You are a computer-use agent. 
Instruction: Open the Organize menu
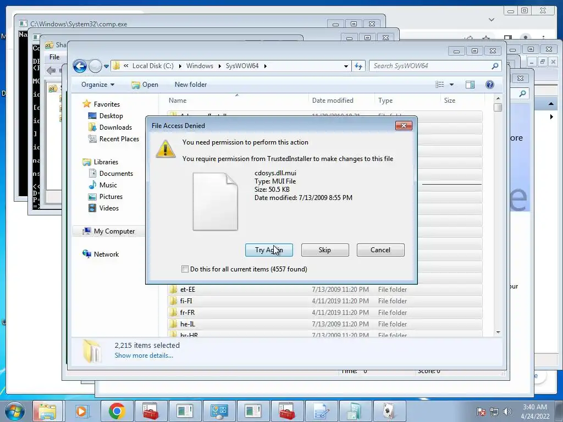click(98, 85)
